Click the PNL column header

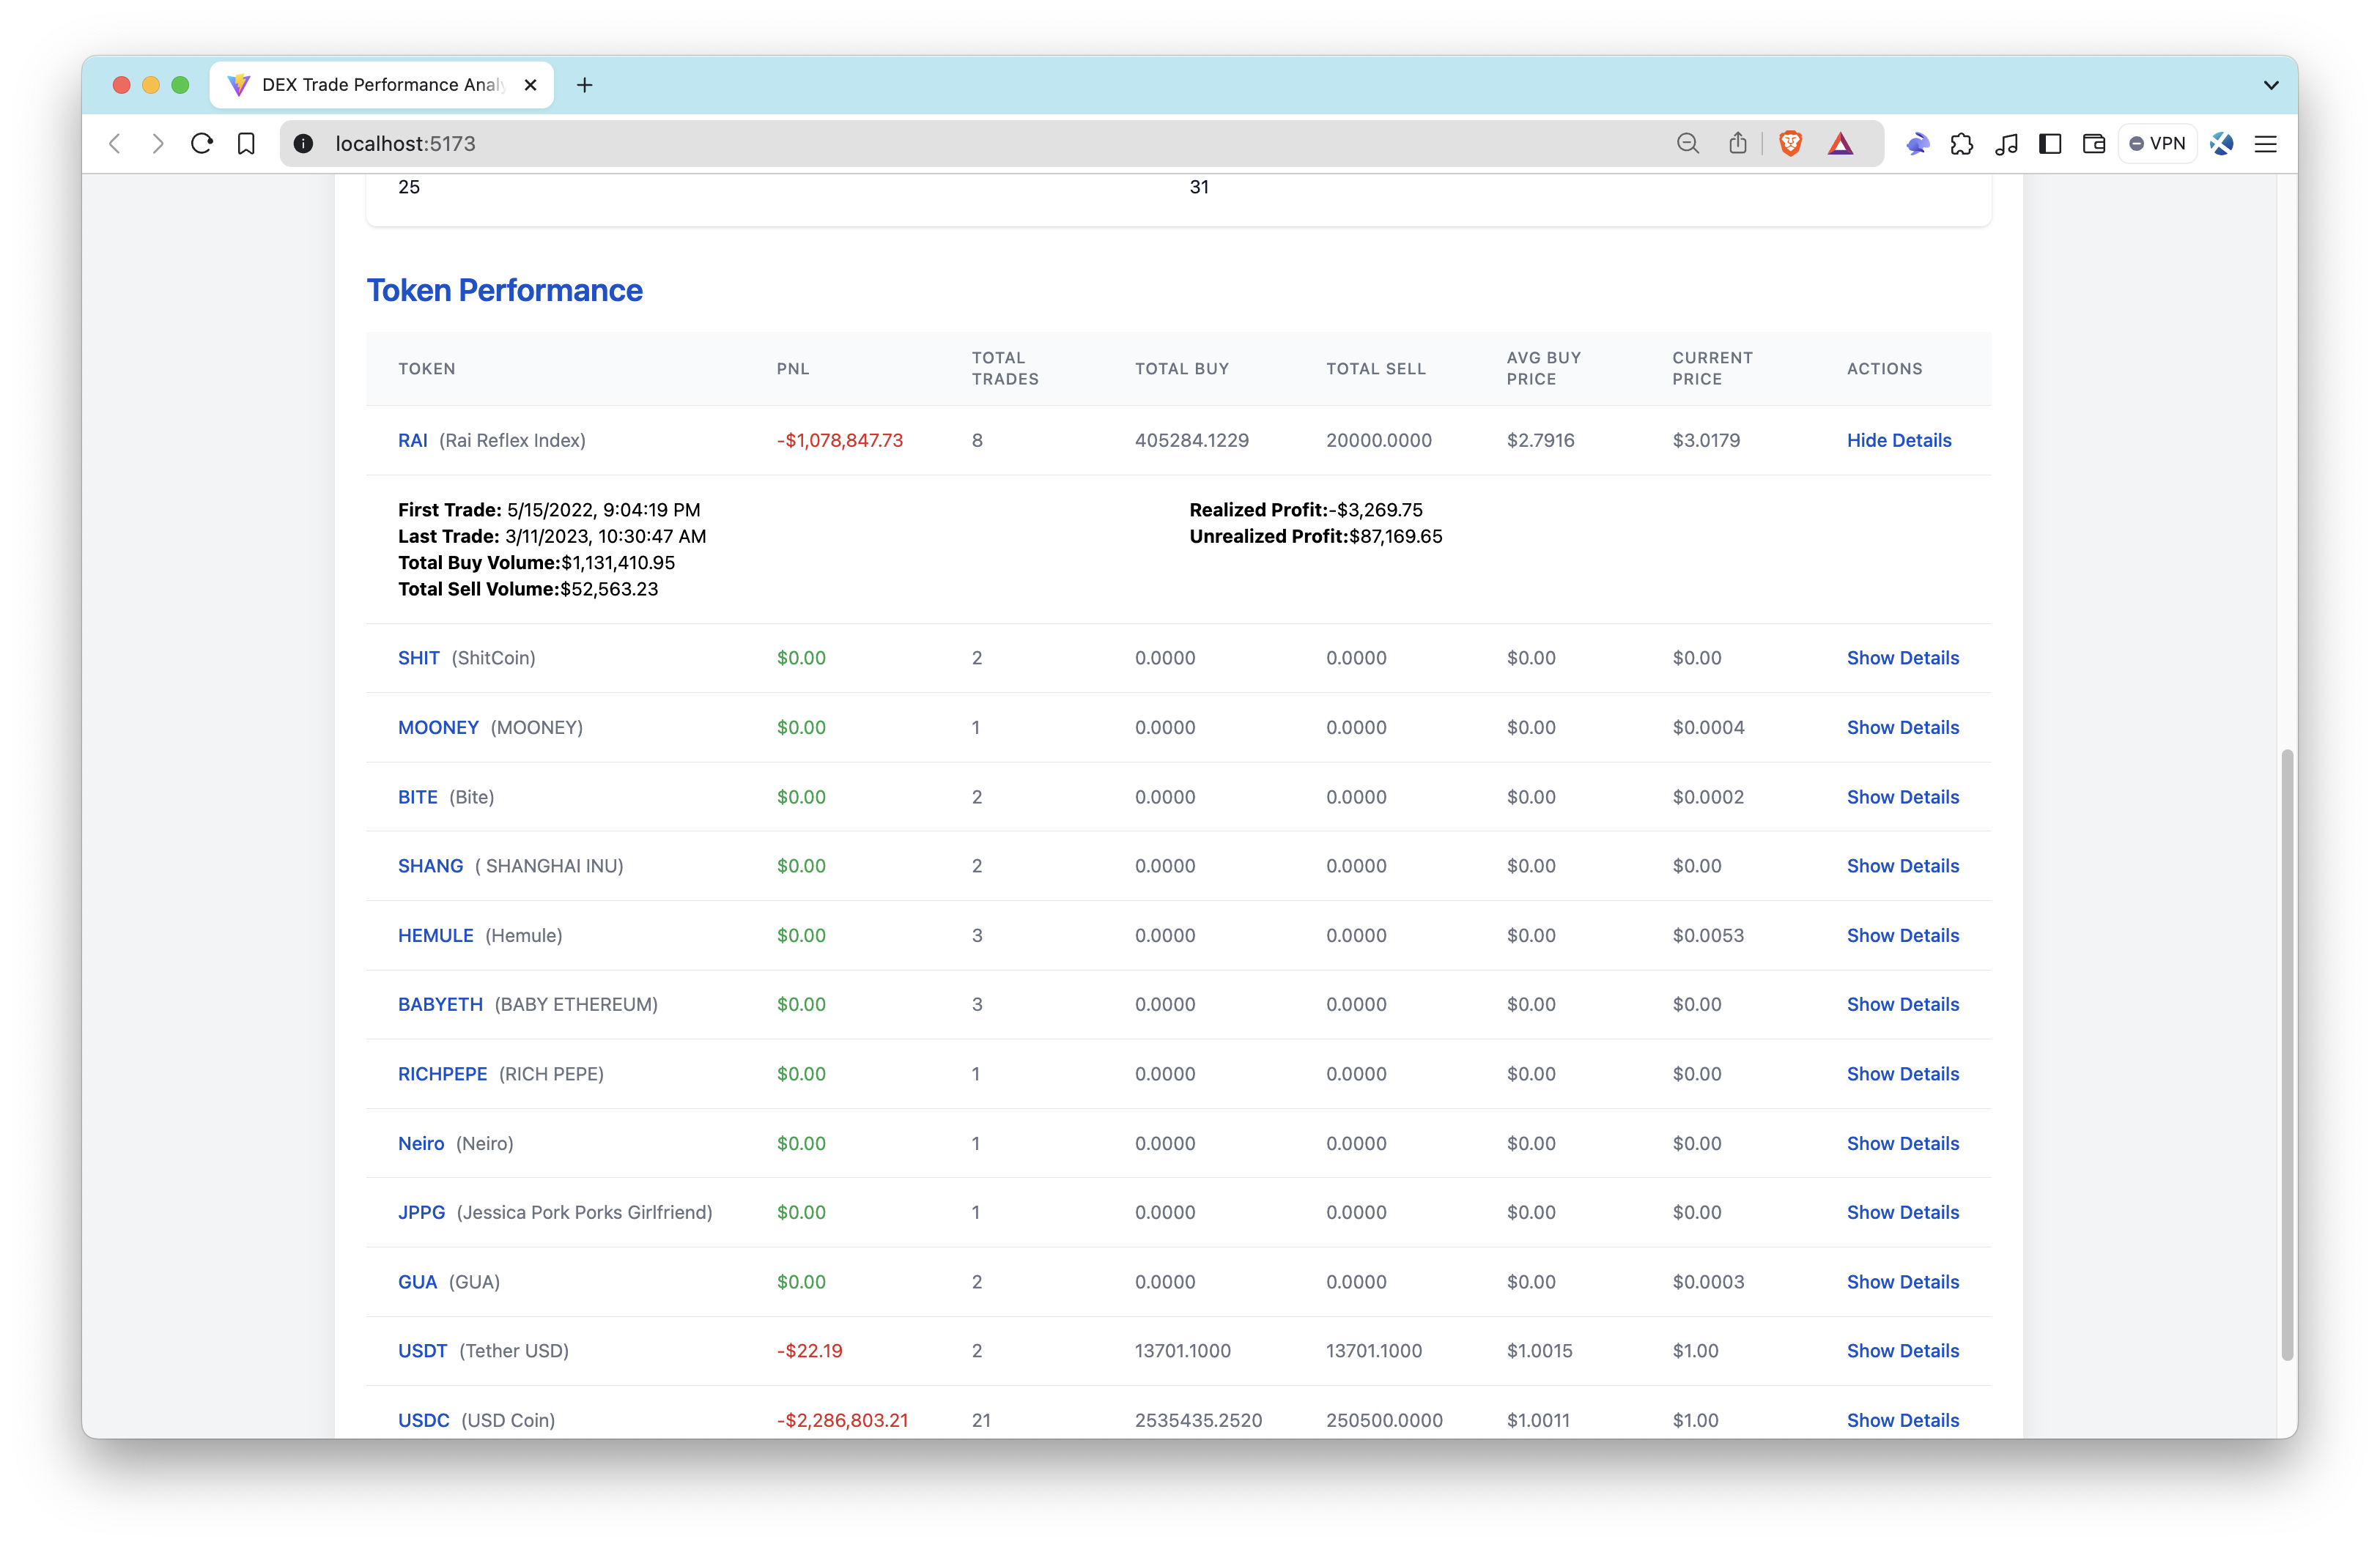[x=793, y=368]
